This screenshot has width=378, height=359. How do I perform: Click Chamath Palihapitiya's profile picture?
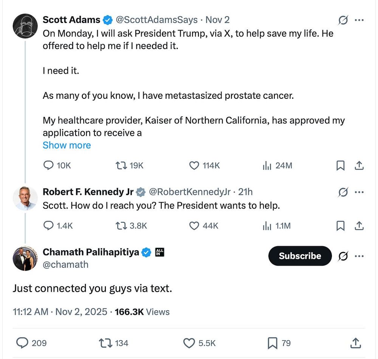(x=25, y=258)
